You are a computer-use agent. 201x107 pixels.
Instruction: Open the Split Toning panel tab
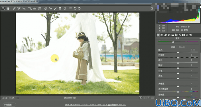pyautogui.click(x=173, y=35)
